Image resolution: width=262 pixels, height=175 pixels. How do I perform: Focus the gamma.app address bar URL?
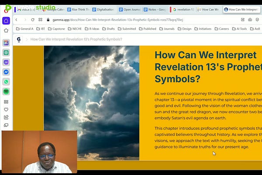point(117,20)
